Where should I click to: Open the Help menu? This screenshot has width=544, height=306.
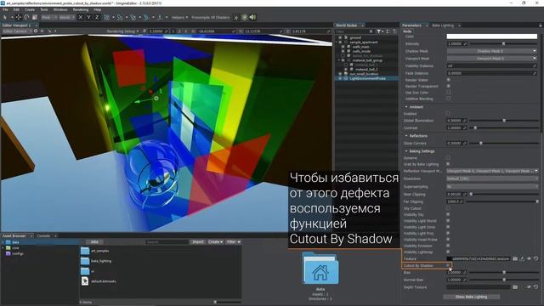[x=98, y=9]
